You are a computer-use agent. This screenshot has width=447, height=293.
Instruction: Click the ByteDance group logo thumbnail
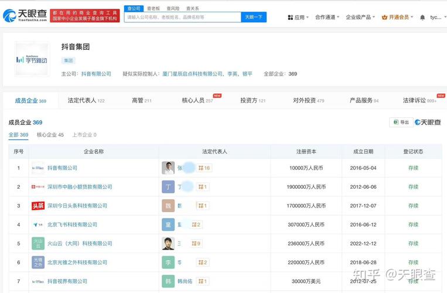32,59
